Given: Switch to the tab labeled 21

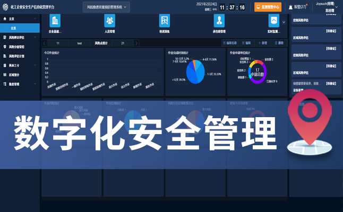Looking at the screenshot, I should click(x=123, y=43).
